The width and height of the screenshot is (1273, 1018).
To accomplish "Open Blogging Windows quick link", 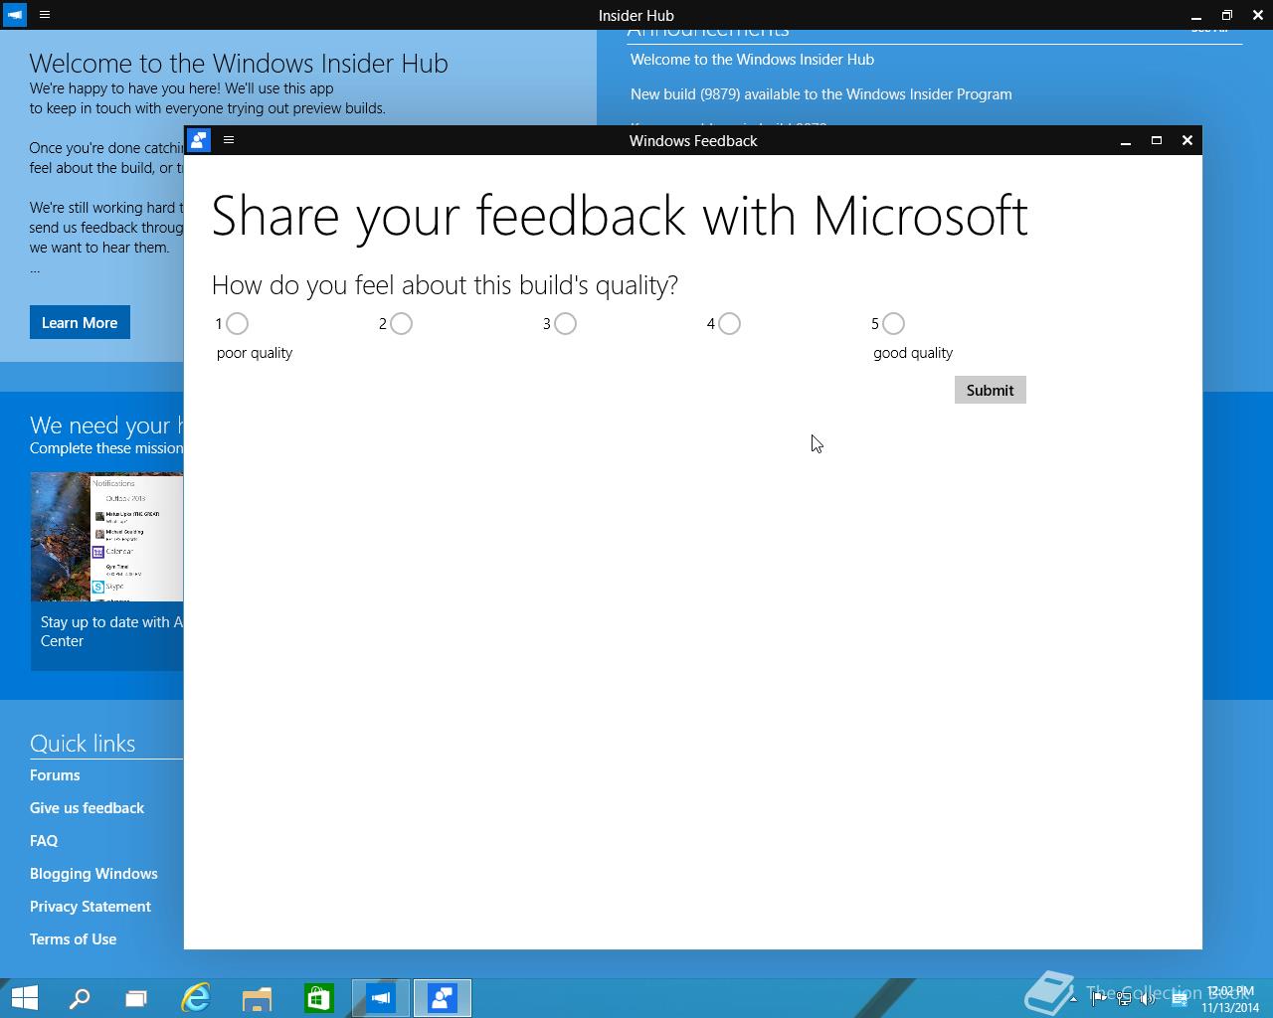I will click(93, 874).
